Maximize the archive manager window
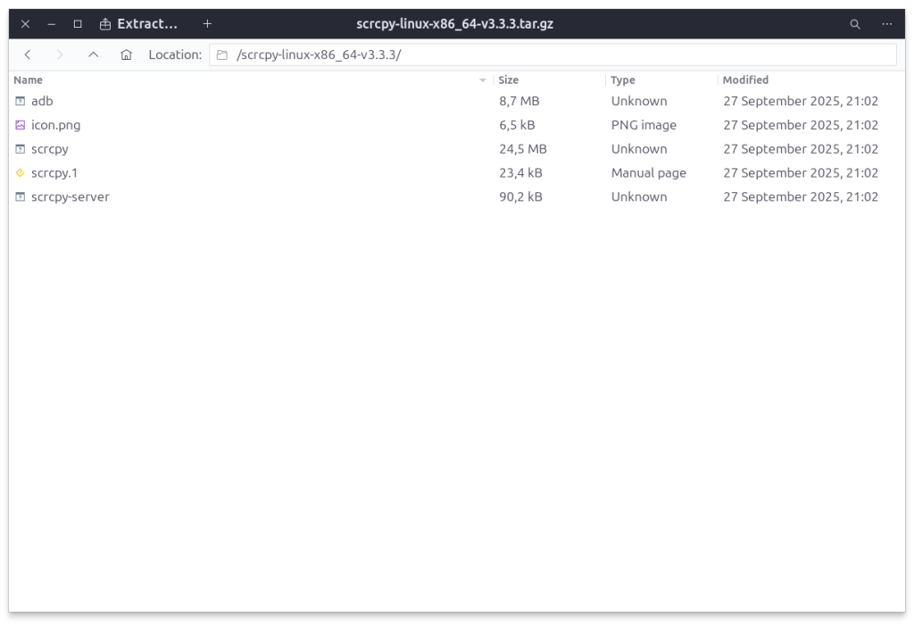Screen dimensions: 914x626 tap(78, 24)
